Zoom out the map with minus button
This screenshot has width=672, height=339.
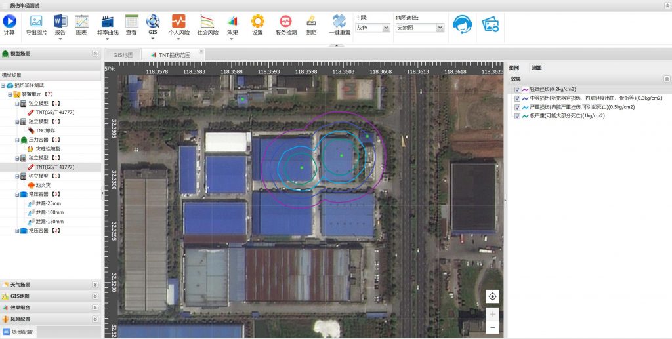[492, 327]
